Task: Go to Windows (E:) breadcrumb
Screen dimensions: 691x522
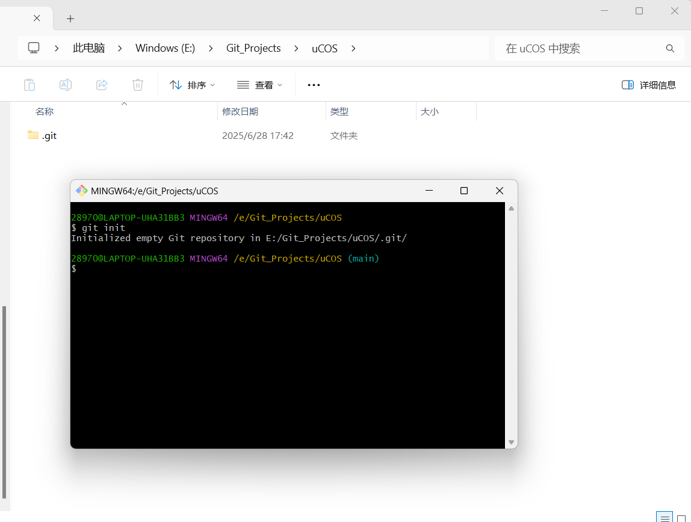Action: pos(166,48)
